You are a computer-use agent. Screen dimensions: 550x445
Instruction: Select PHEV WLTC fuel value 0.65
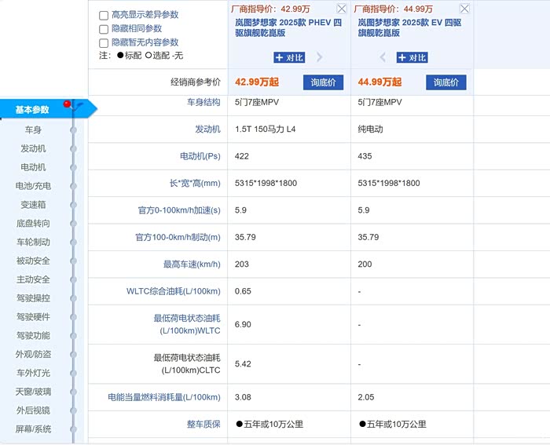[x=243, y=291]
